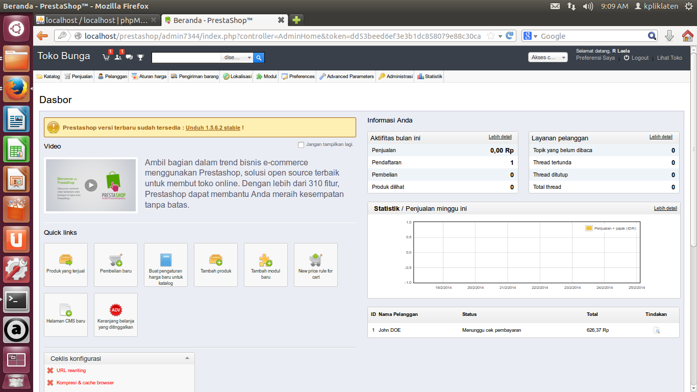Viewport: 697px width, 392px height.
Task: Open the URL rewriting checklist link
Action: pos(71,371)
